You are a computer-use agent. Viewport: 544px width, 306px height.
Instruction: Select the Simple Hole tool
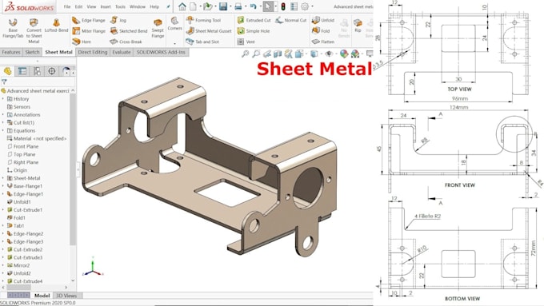pos(254,31)
